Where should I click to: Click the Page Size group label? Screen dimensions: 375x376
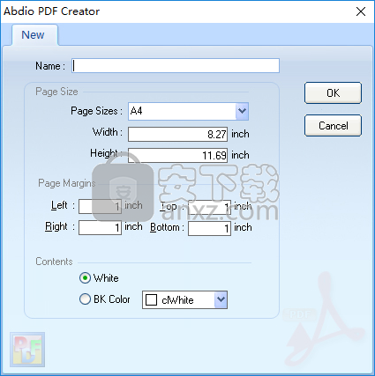coord(56,92)
